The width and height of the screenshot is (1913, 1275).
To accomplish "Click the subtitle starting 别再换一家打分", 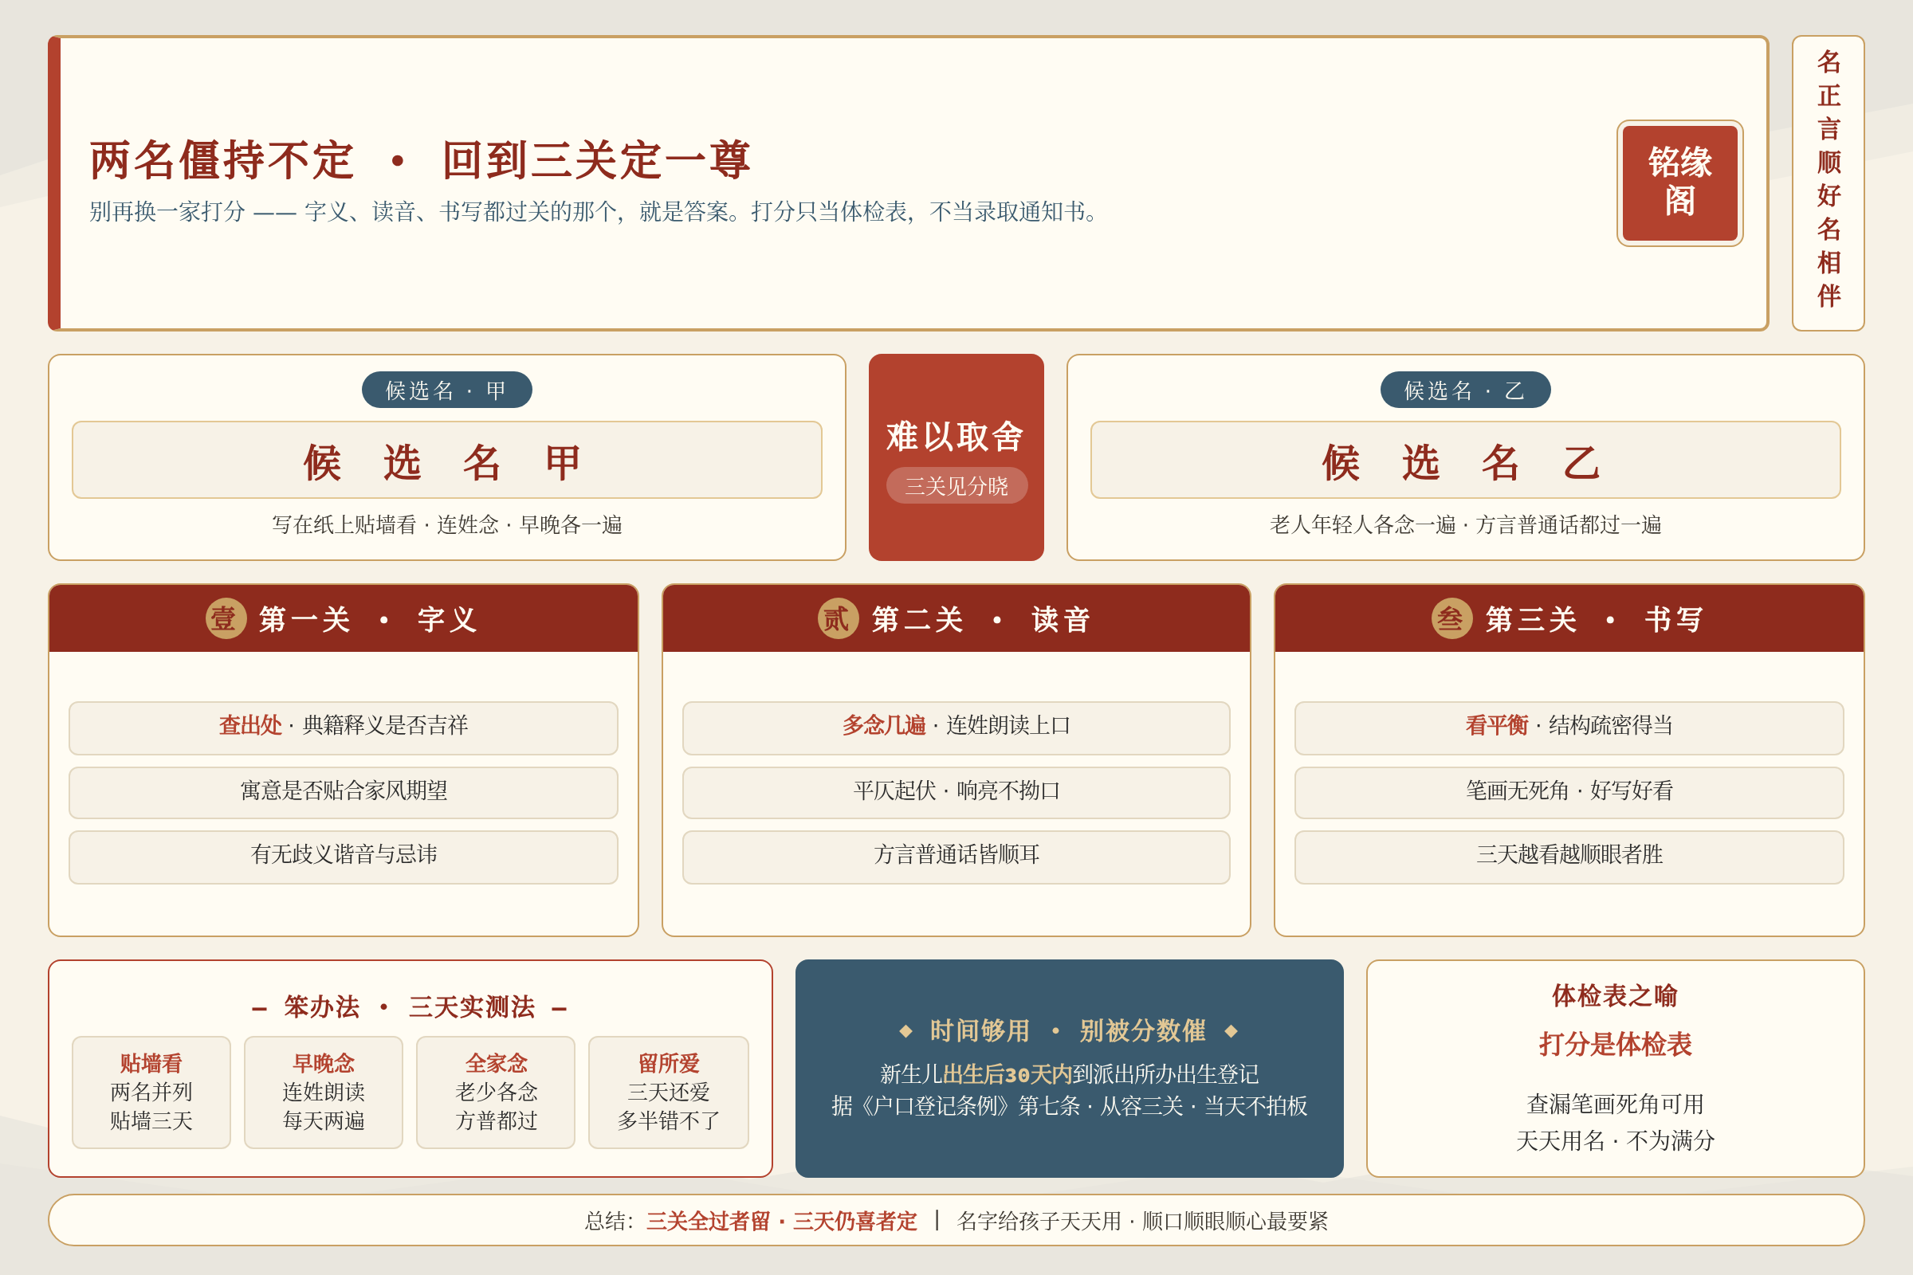I will pyautogui.click(x=596, y=212).
